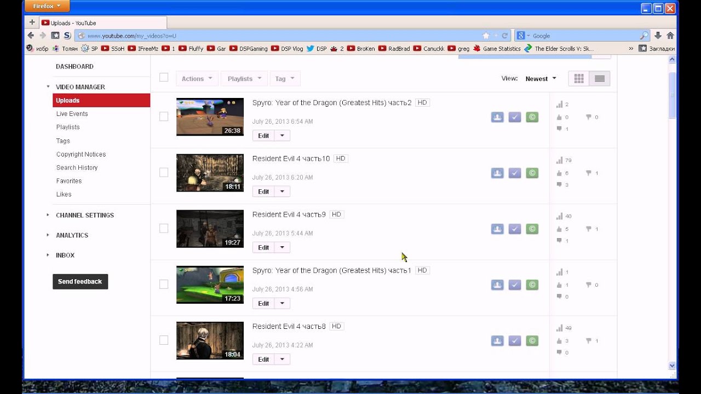Go back with browser back arrow
Viewport: 701px width, 394px height.
tap(31, 36)
